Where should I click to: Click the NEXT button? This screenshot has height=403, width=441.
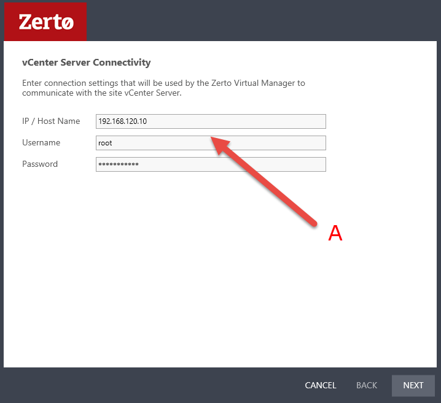coord(413,385)
